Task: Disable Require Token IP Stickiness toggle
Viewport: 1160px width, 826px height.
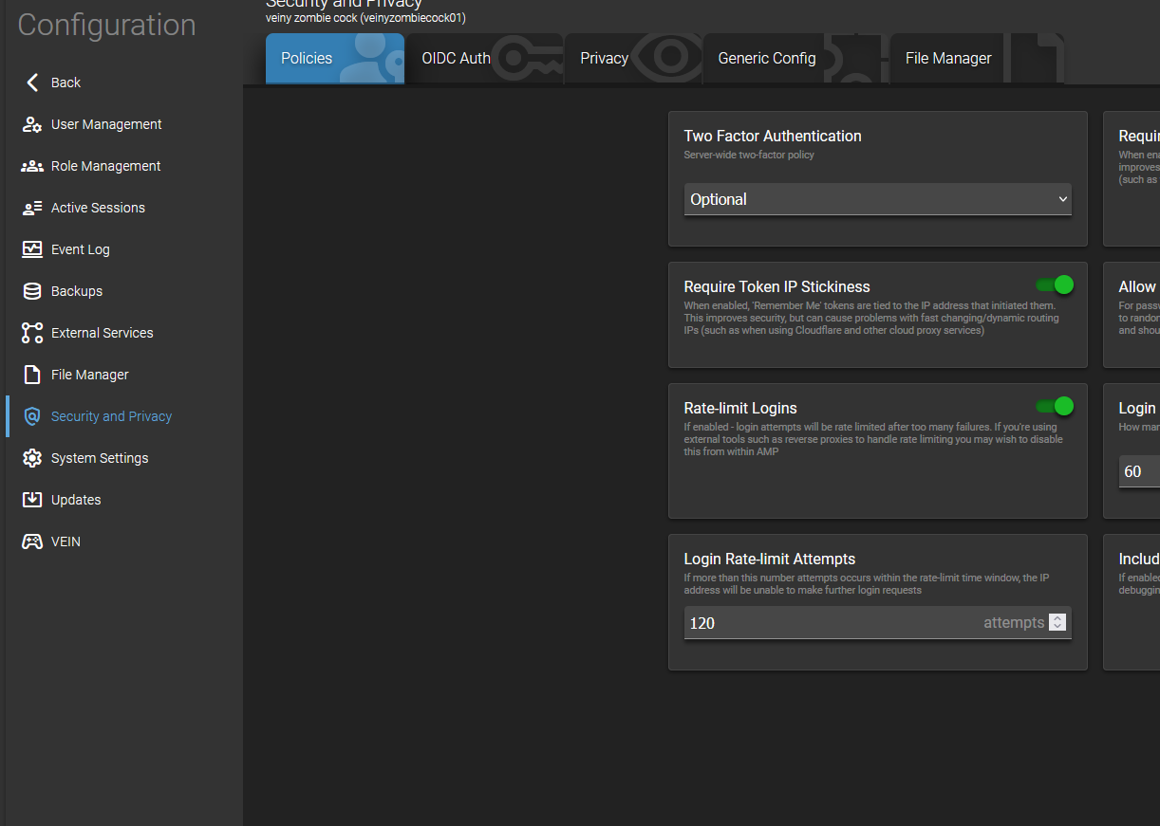Action: click(1055, 285)
